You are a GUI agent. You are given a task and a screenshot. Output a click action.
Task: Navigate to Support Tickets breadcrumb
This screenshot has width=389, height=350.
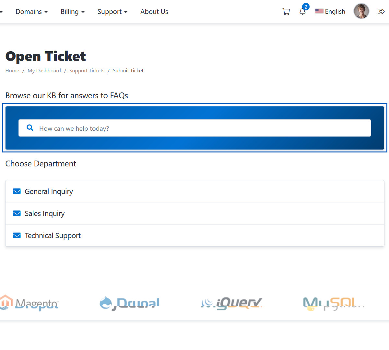click(87, 71)
